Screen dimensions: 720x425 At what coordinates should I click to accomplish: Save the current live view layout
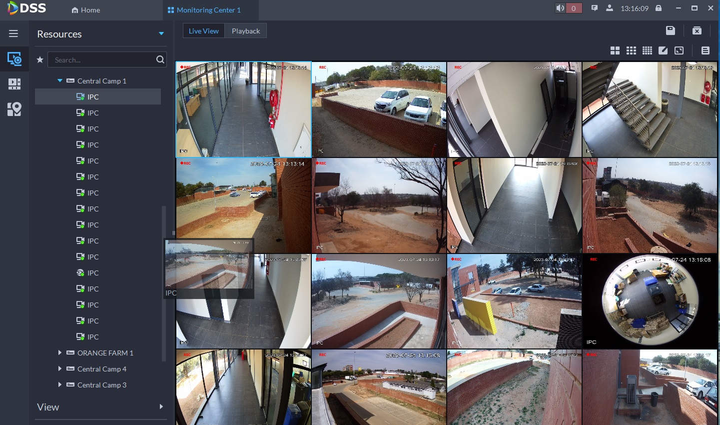670,30
